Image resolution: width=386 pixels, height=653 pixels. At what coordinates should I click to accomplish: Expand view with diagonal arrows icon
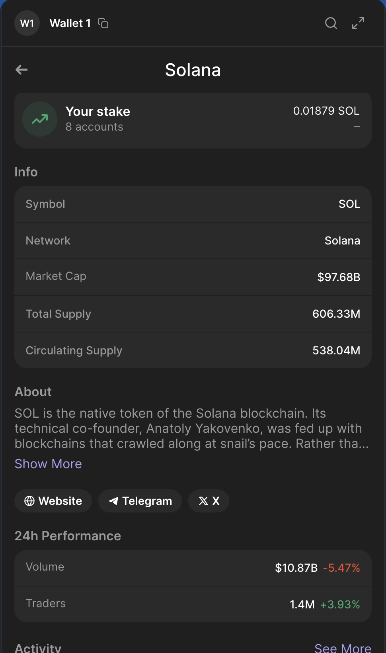358,23
